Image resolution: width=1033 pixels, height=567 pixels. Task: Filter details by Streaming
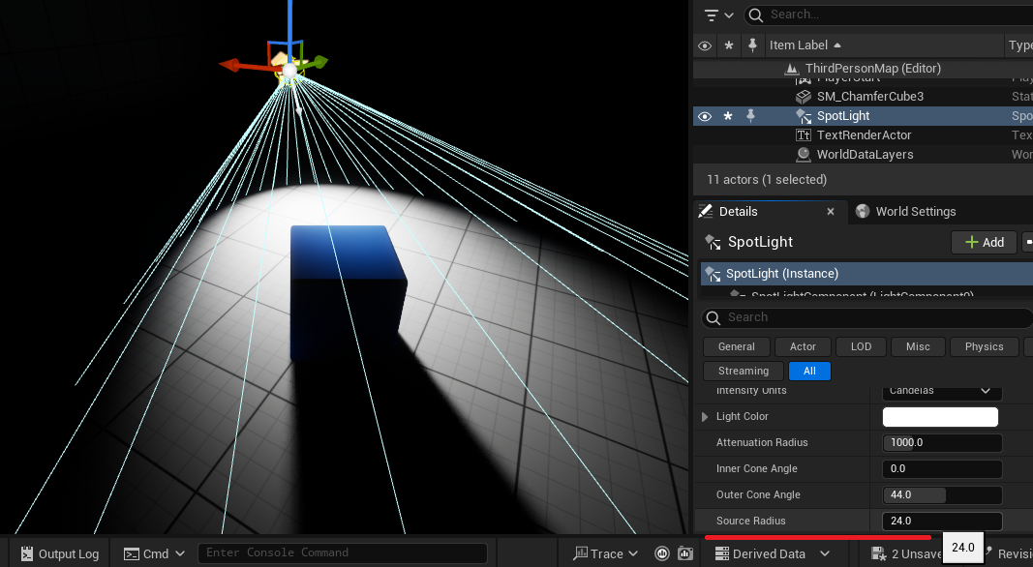[x=744, y=371]
